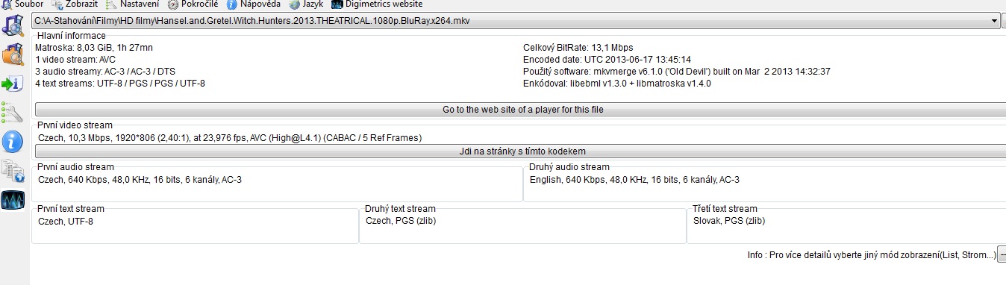Expand the file path dropdown arrow

(x=995, y=21)
